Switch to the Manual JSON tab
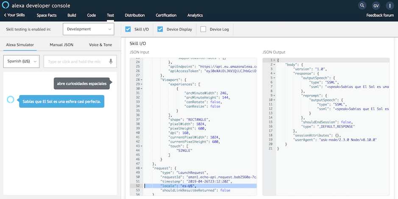The width and height of the screenshot is (398, 199). 61,45
